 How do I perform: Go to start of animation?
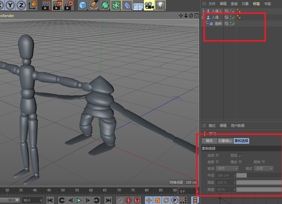pyautogui.click(x=50, y=200)
